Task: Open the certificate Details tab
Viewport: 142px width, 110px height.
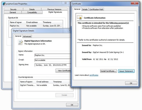Action: [85, 9]
